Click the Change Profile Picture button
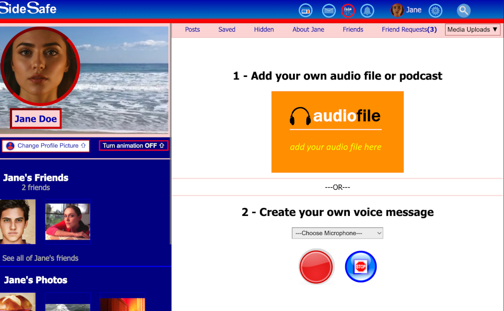Viewport: 504px width, 311px height. pos(45,146)
